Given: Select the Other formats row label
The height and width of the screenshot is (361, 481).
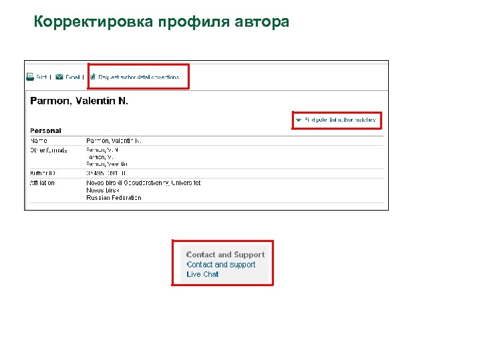Looking at the screenshot, I should pos(49,150).
